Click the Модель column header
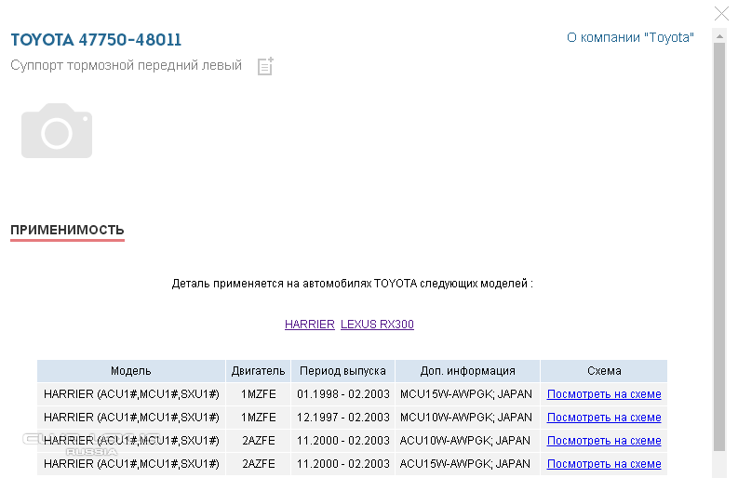The height and width of the screenshot is (478, 738). pyautogui.click(x=131, y=371)
